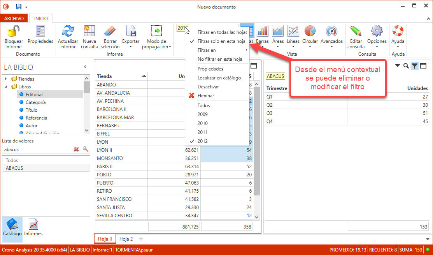Expand the Tiendas tree folder
The width and height of the screenshot is (433, 255).
[6, 79]
